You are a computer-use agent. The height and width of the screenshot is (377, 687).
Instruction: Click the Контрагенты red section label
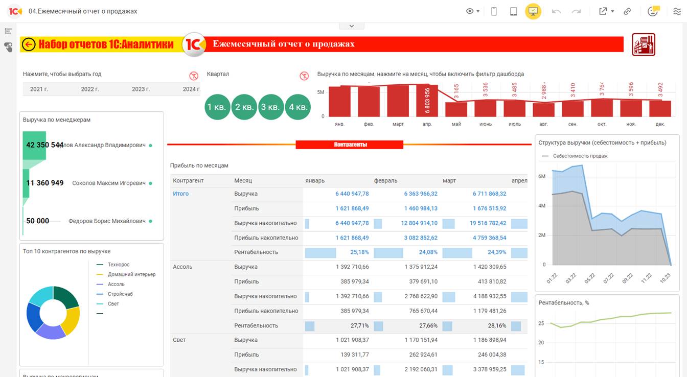click(x=350, y=145)
